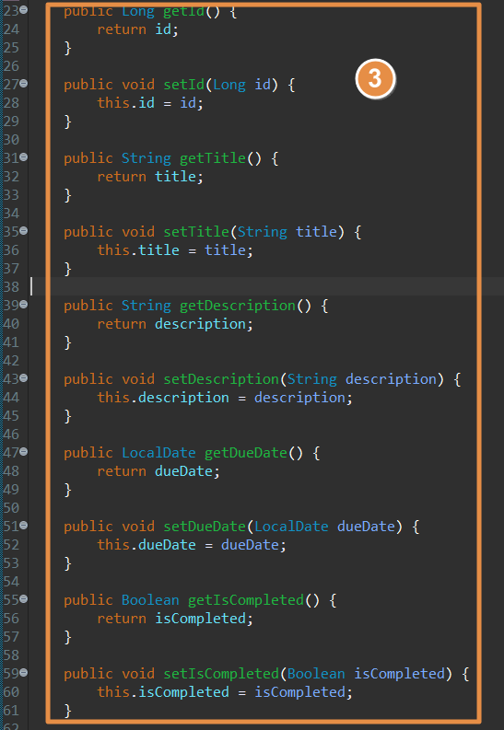Click 'this.isCompleted' on line 60
This screenshot has height=730, width=504.
coord(163,692)
